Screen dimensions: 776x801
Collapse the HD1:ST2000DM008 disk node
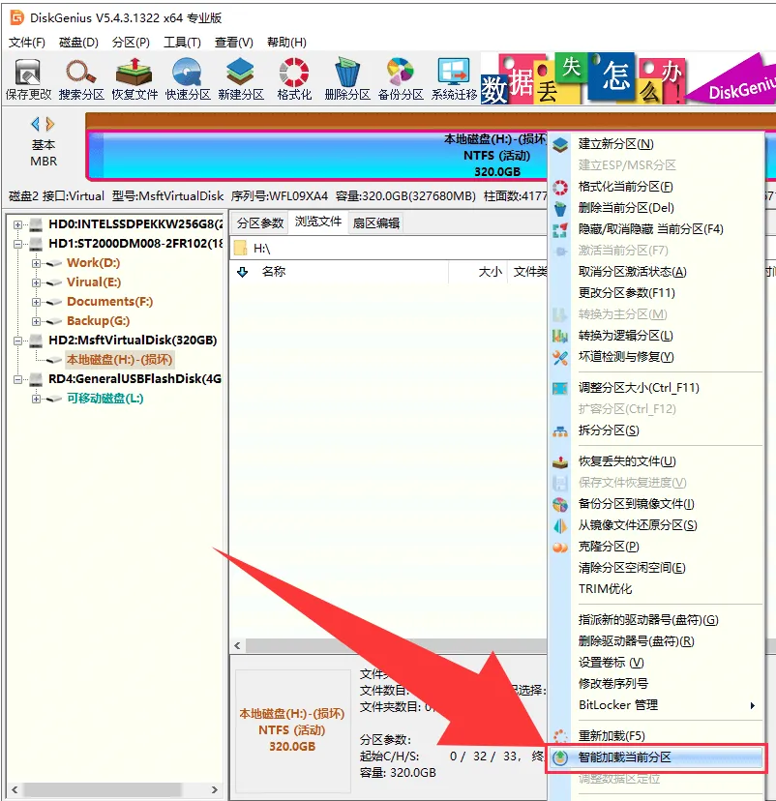pos(17,244)
